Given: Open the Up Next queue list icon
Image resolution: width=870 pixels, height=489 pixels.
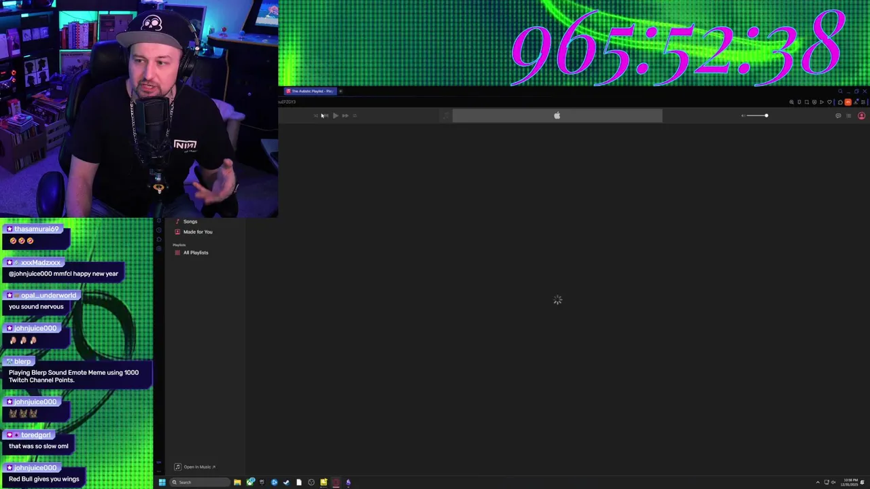Looking at the screenshot, I should click(848, 115).
